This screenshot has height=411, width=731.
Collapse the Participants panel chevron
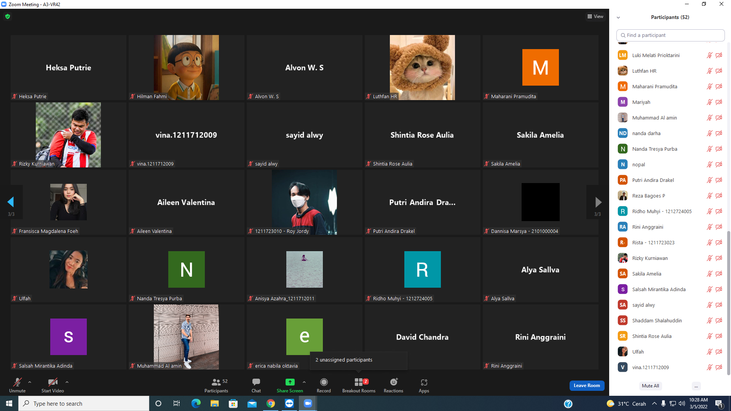[618, 18]
